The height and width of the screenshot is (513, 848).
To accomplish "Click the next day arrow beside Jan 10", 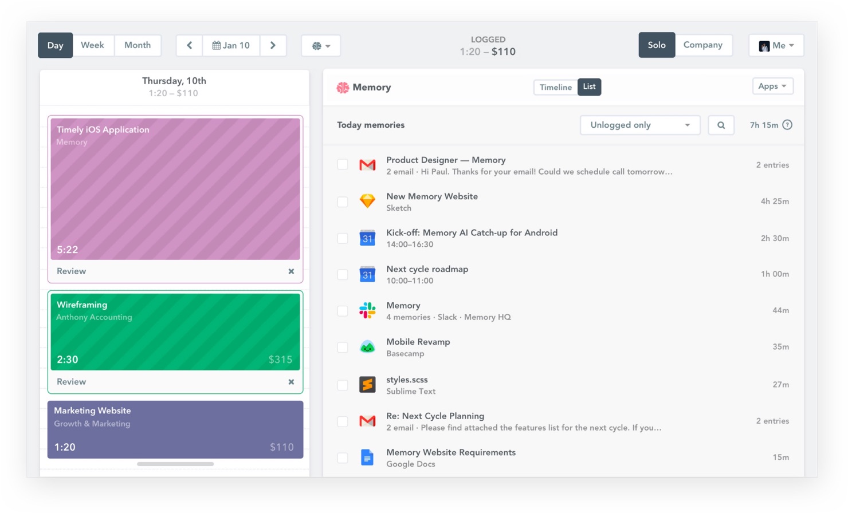I will (x=273, y=45).
